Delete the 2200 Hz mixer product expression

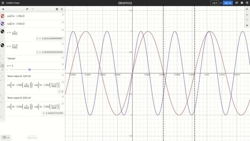pos(63,104)
